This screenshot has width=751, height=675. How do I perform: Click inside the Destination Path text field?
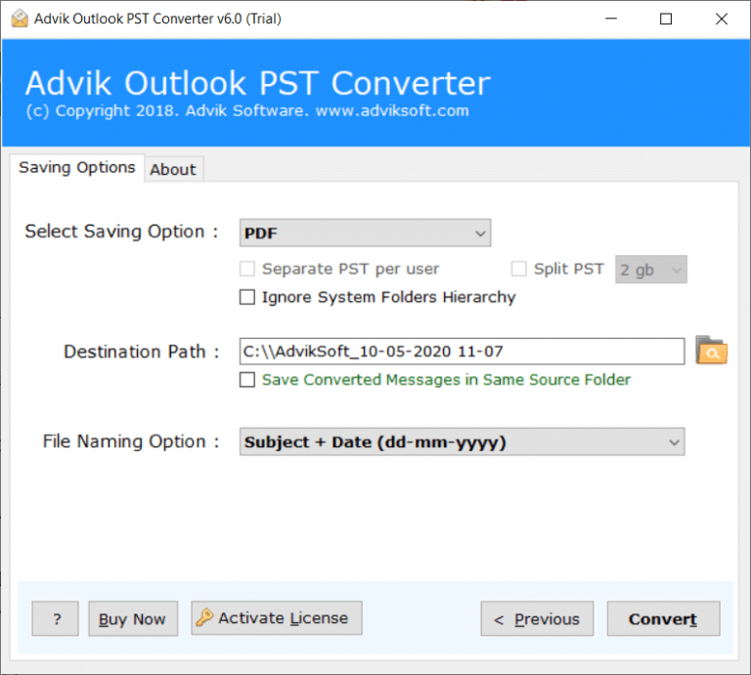click(462, 351)
